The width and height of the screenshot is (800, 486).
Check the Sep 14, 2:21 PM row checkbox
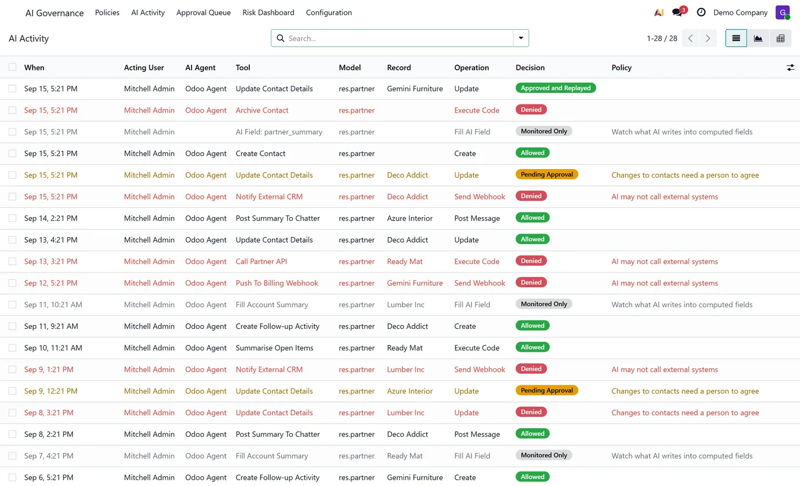[13, 218]
